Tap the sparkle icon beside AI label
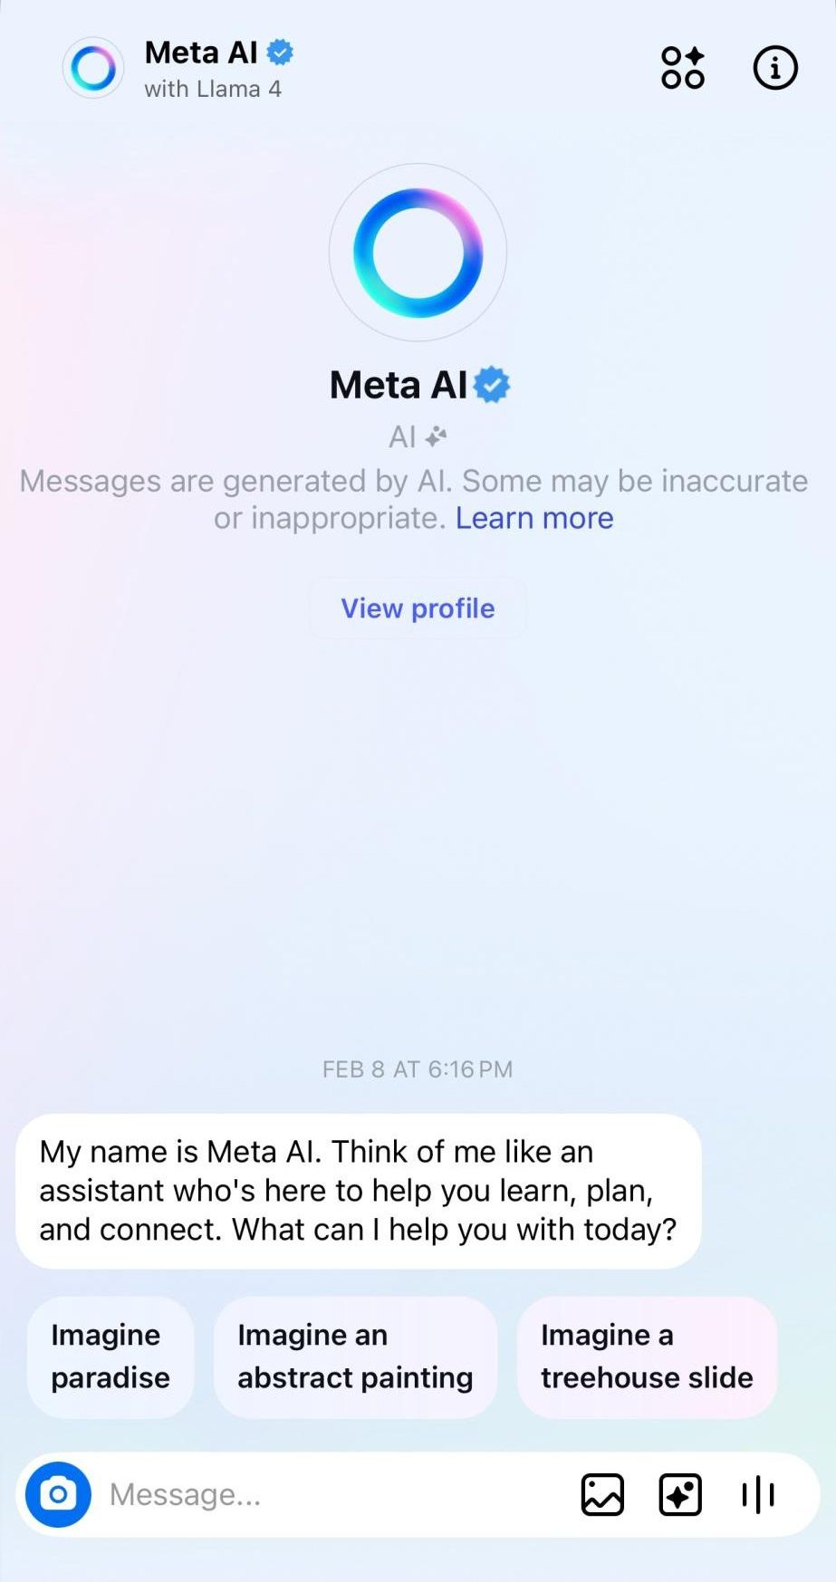 click(437, 436)
